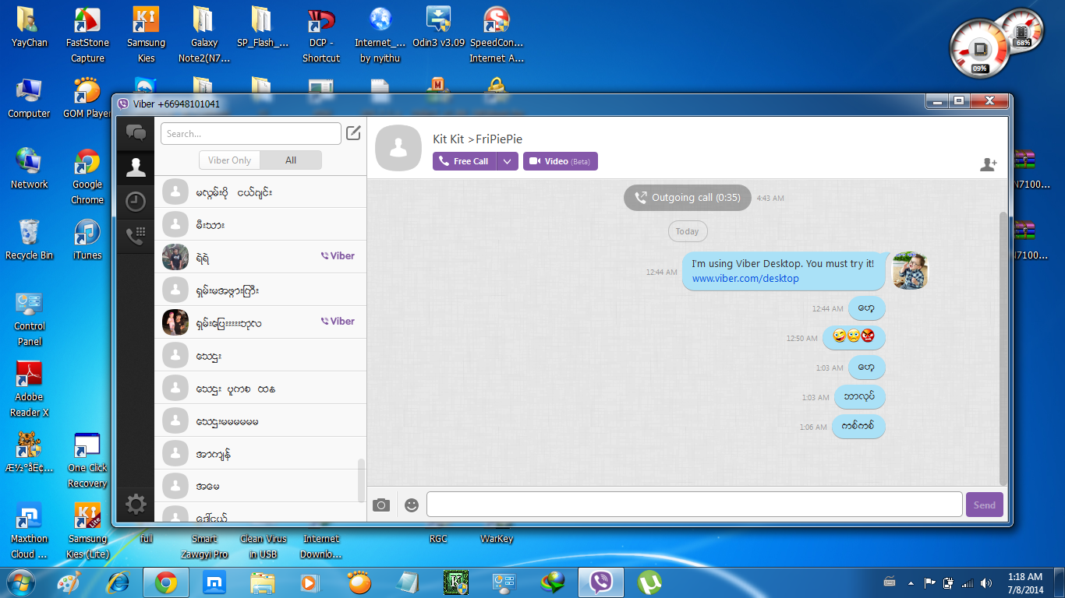The height and width of the screenshot is (598, 1065).
Task: Click sender photo beside Viber Desktop message
Action: coord(910,271)
